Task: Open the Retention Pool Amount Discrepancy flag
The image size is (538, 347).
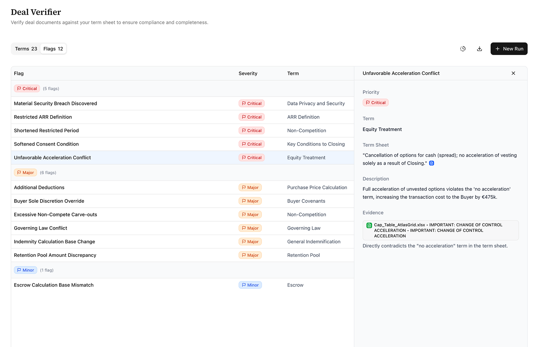Action: [55, 255]
